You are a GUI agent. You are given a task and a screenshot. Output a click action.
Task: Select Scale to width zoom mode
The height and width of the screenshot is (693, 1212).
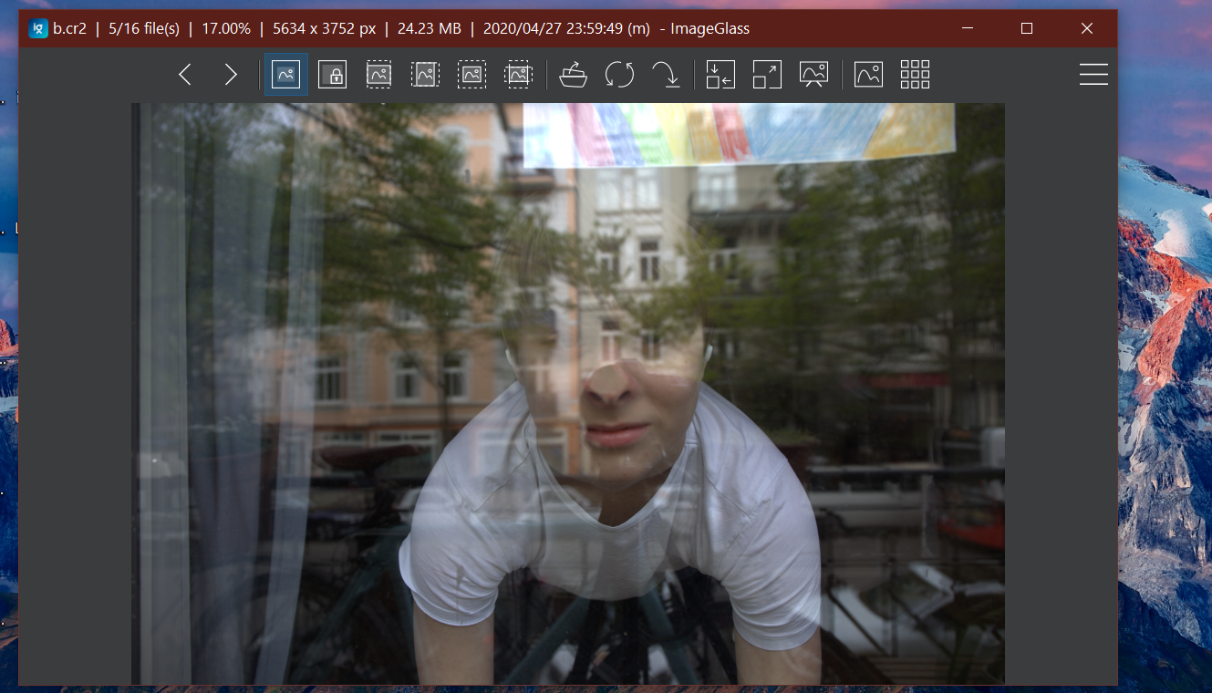pyautogui.click(x=378, y=75)
